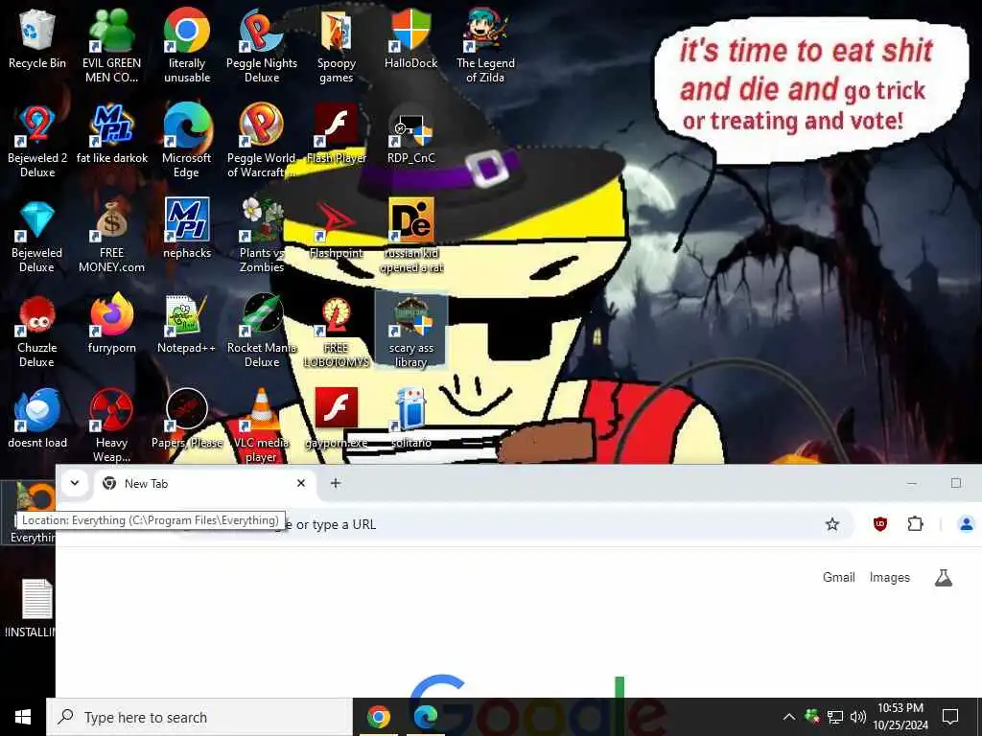Launch Chrome shortcut labeled literally unusable
This screenshot has height=736, width=982.
187,44
